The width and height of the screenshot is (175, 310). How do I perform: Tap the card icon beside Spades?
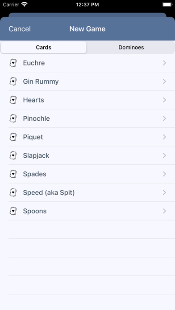[13, 174]
